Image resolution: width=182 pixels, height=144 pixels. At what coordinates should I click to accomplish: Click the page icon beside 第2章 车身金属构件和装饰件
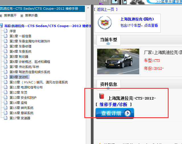6,41
